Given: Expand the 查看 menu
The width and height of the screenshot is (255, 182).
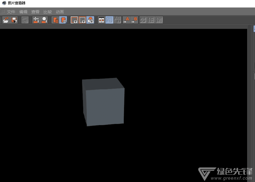Looking at the screenshot, I should (35, 12).
